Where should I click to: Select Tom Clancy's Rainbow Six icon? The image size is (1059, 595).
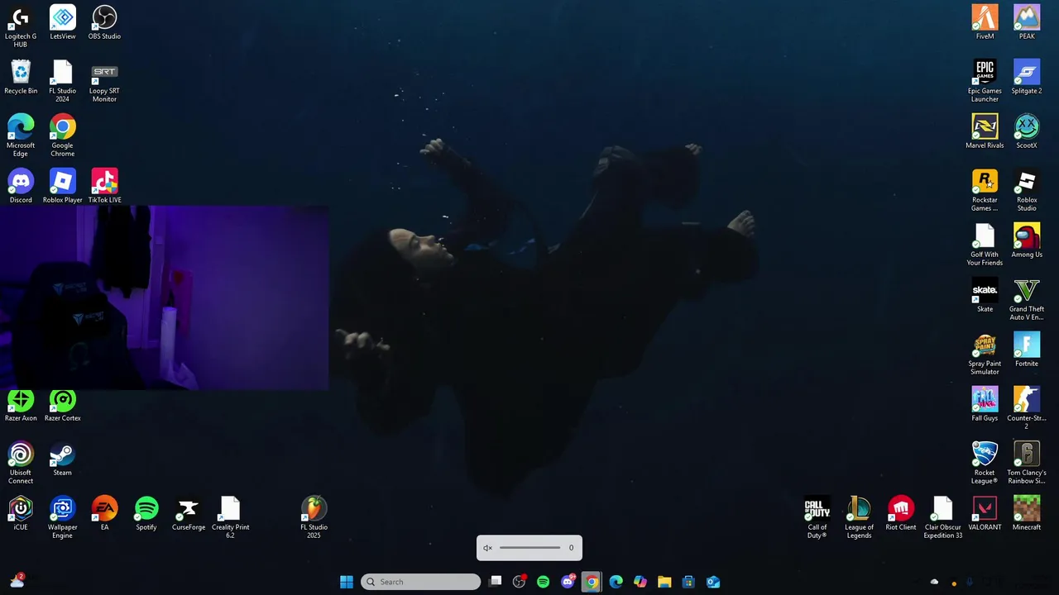pyautogui.click(x=1027, y=463)
